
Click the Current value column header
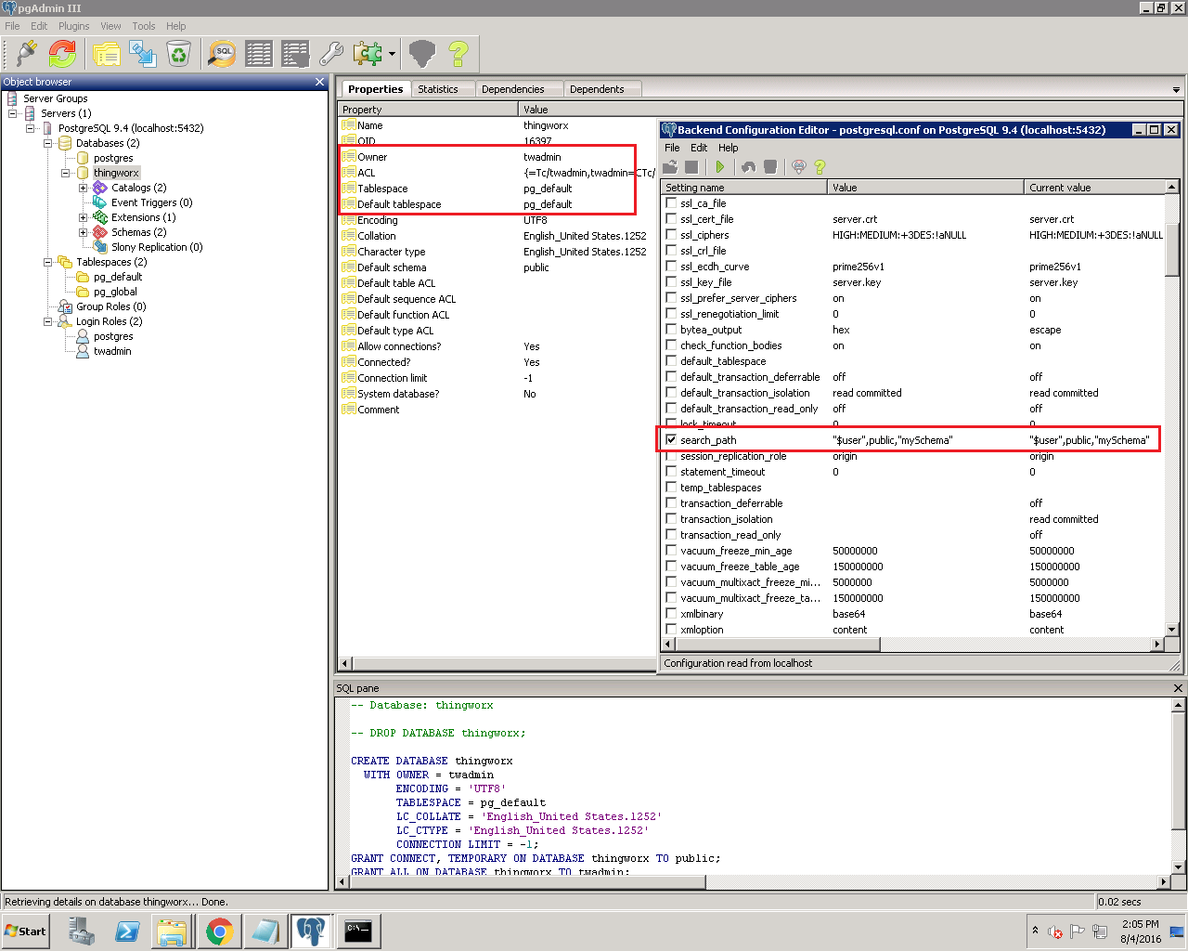[x=1094, y=188]
